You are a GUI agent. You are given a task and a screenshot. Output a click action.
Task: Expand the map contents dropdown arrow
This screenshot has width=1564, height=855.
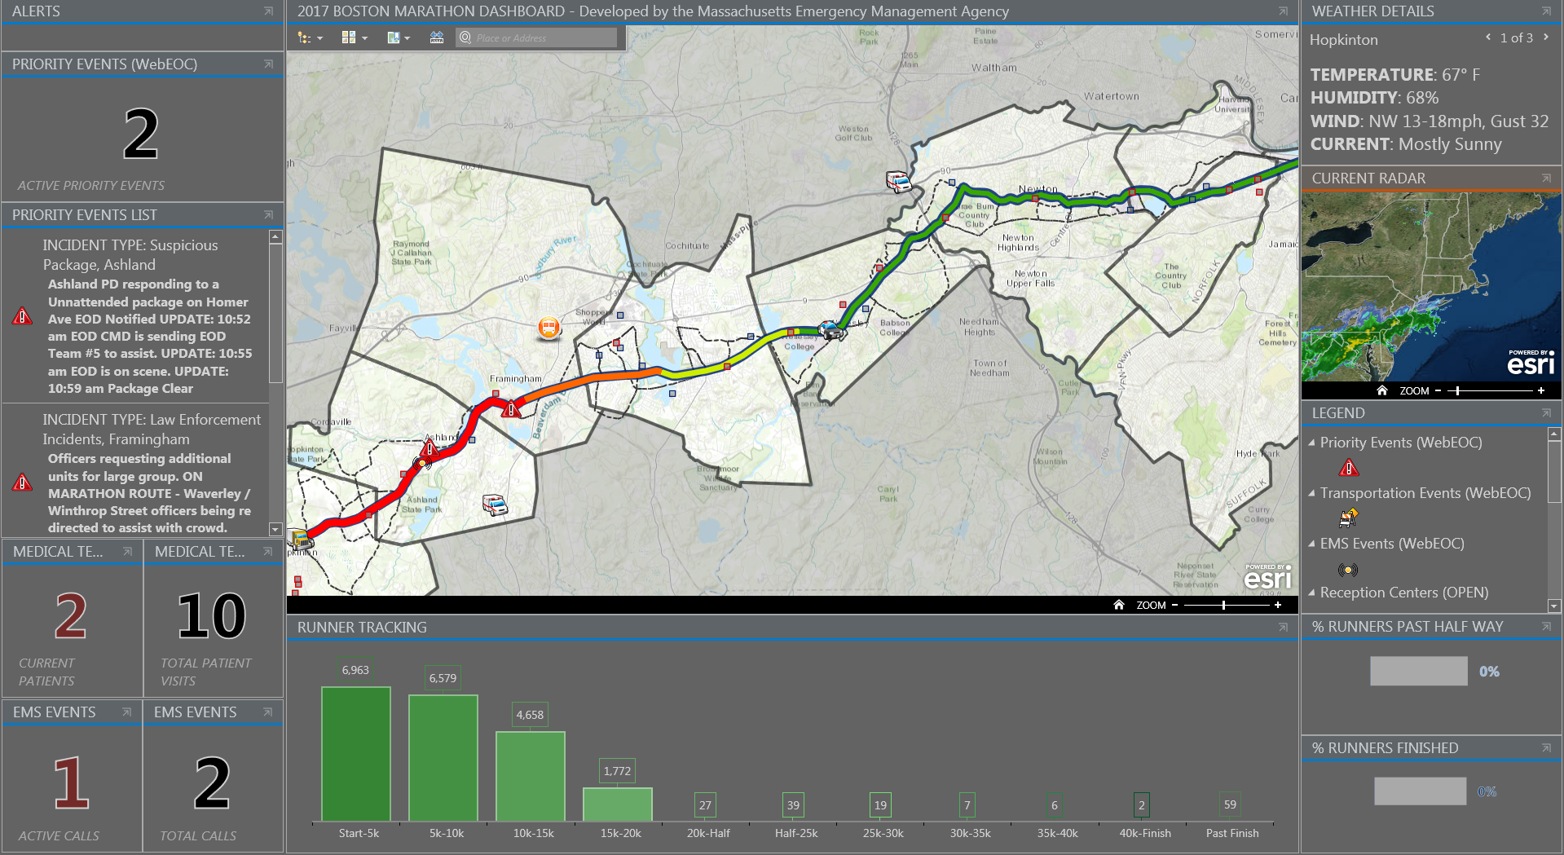tap(320, 38)
